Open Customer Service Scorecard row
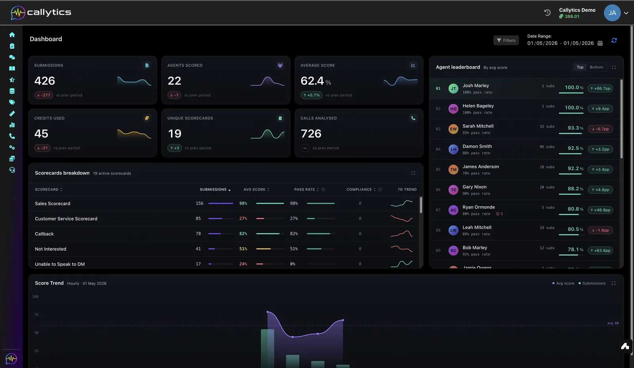Viewport: 634px width, 368px height. click(x=224, y=218)
